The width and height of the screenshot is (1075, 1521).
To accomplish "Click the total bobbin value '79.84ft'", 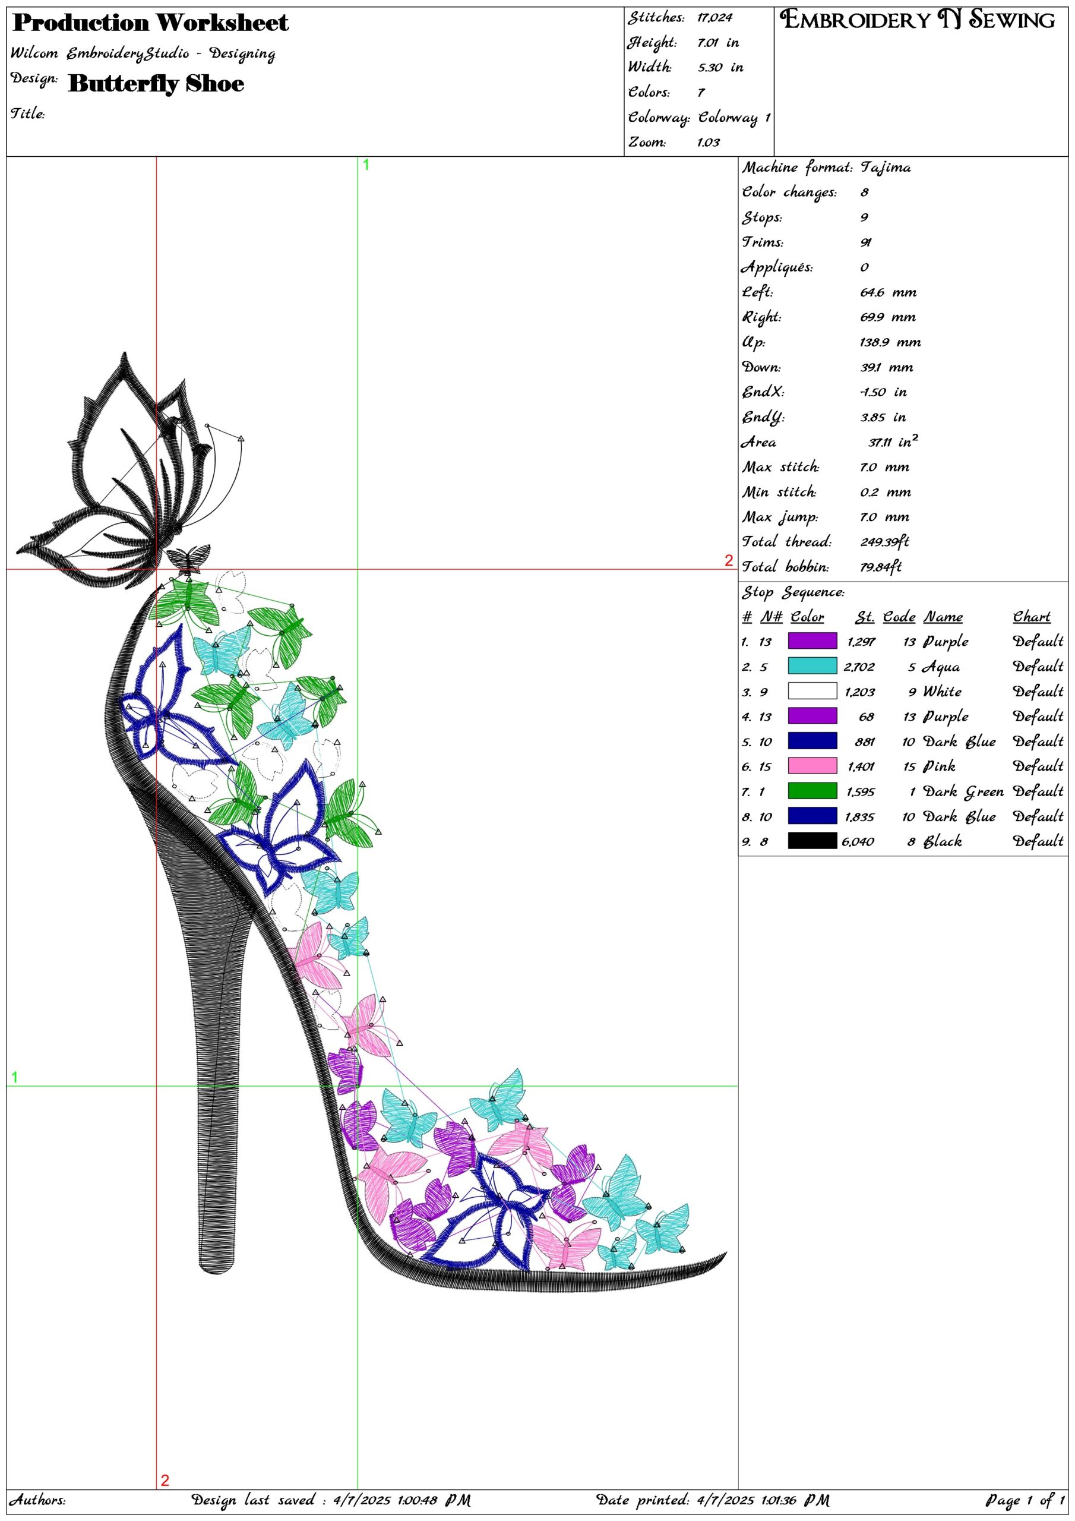I will [880, 567].
